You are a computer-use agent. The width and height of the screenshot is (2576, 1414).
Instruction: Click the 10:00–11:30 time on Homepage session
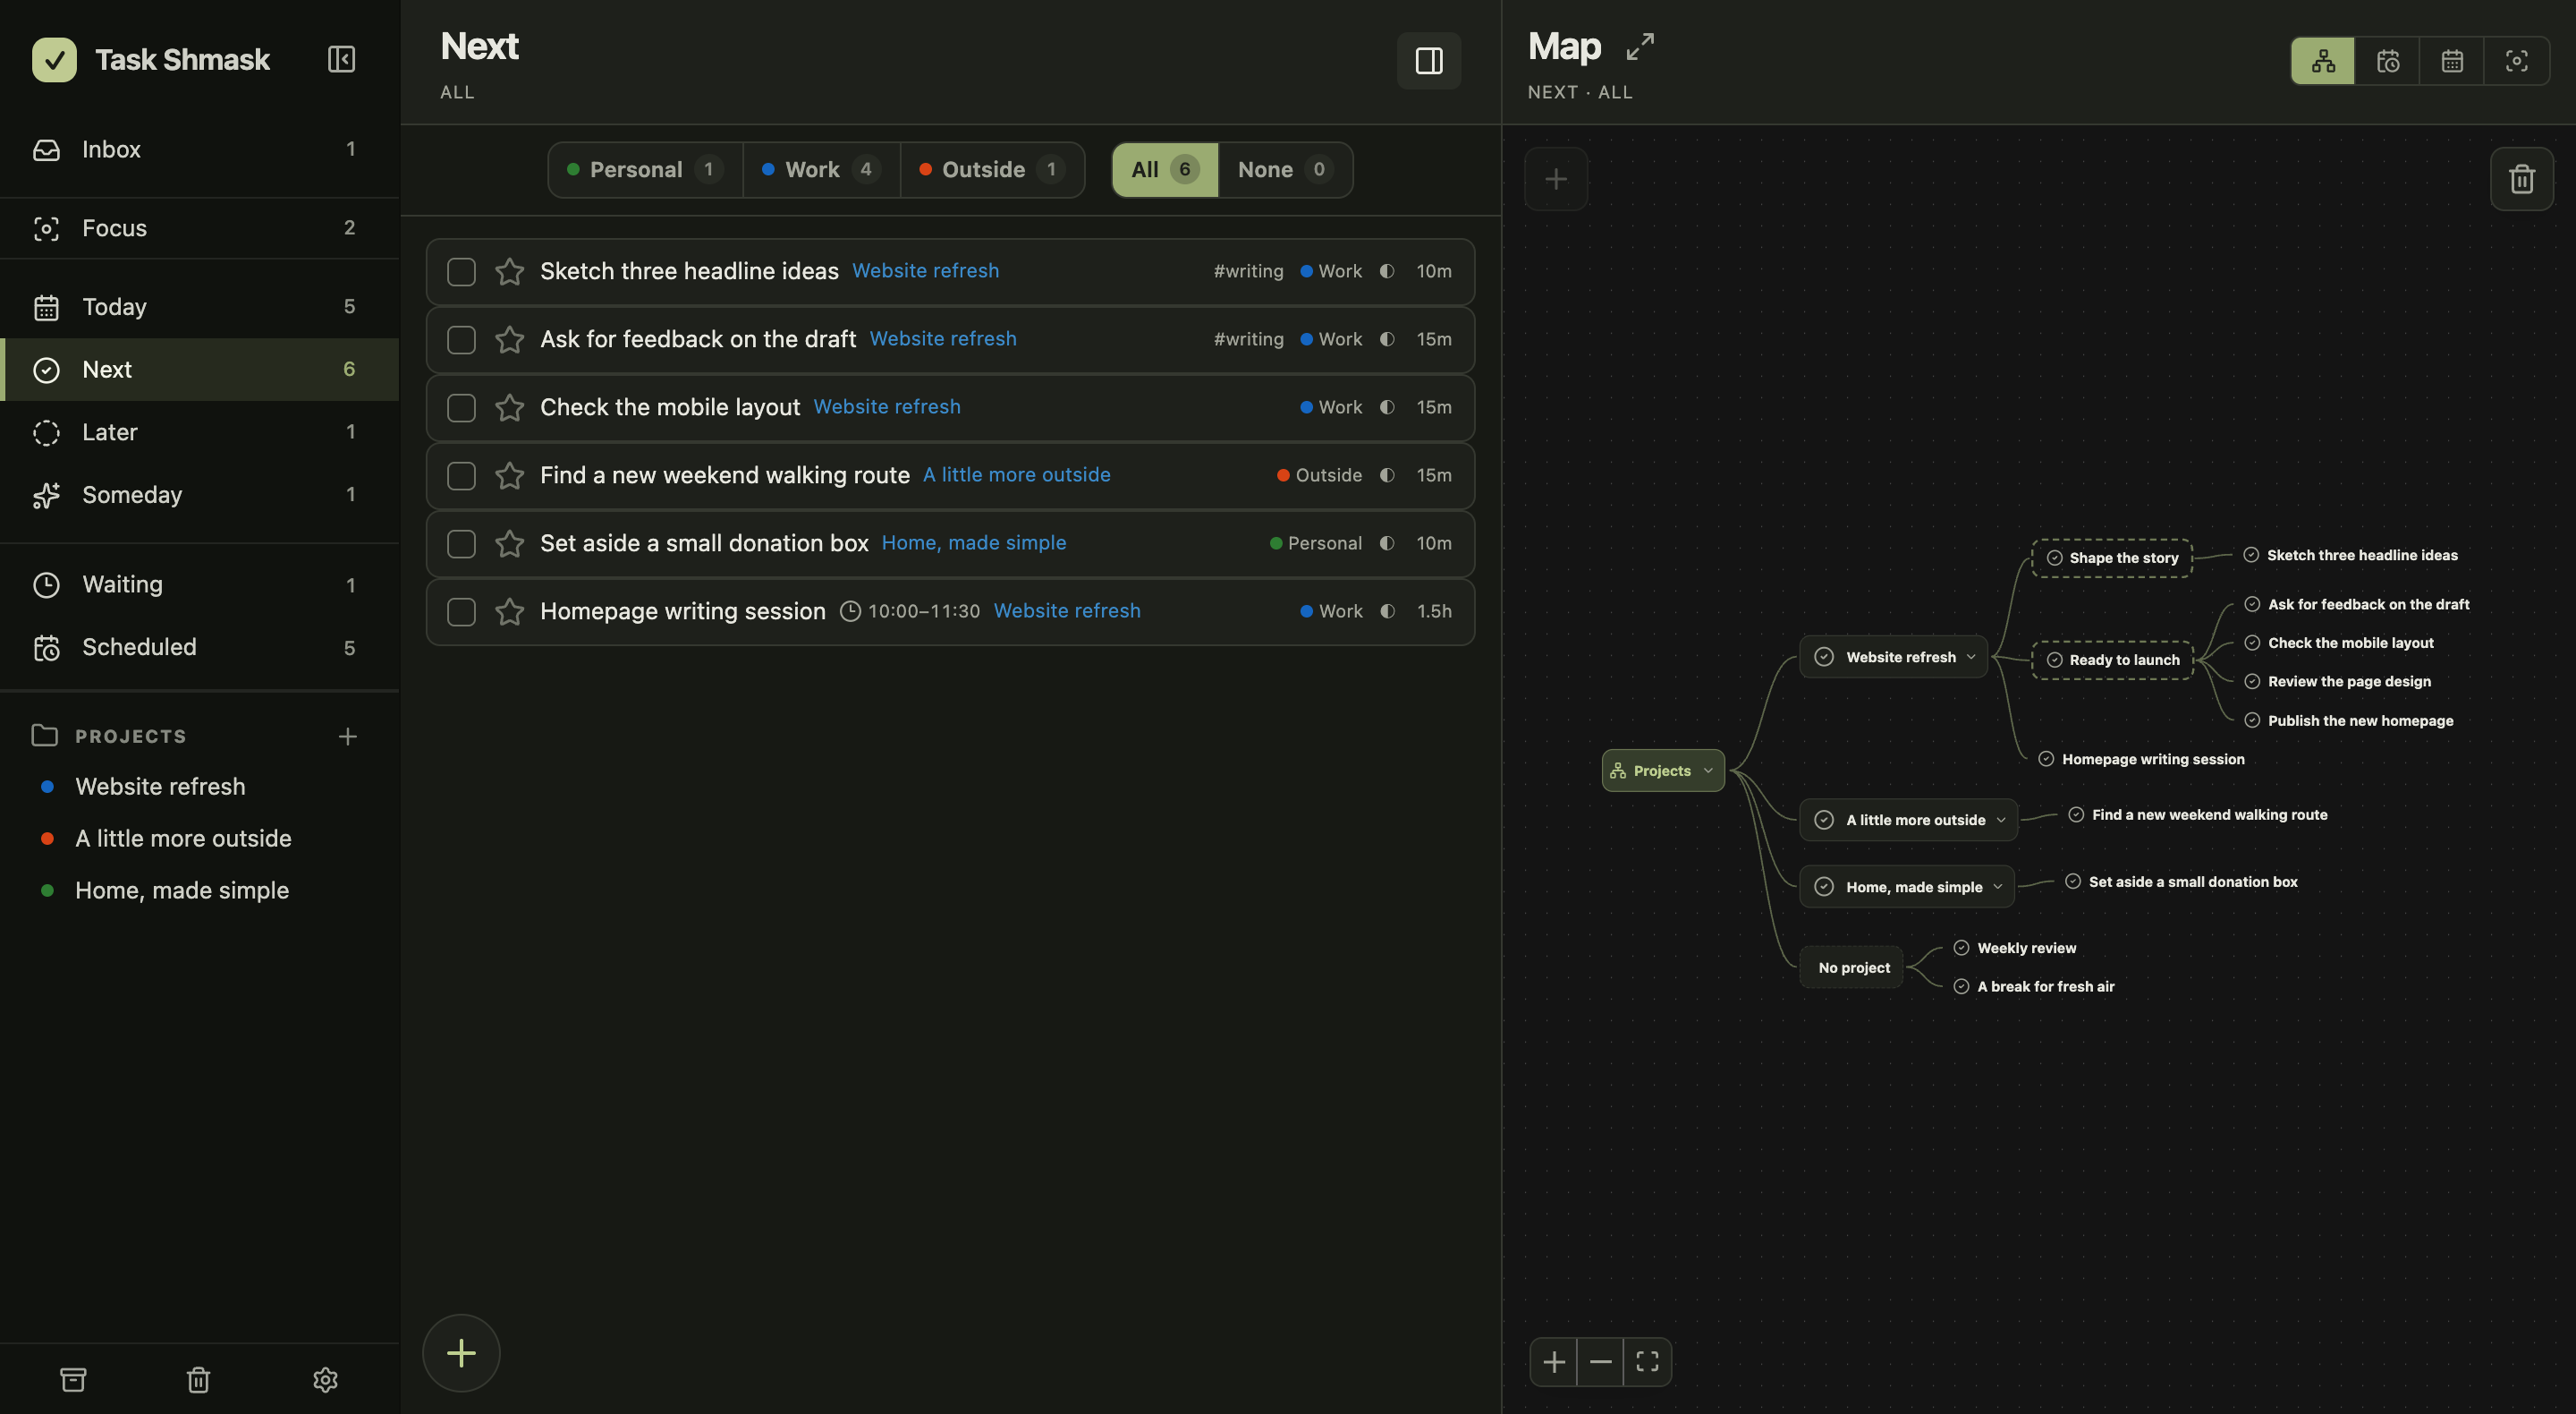pos(910,611)
